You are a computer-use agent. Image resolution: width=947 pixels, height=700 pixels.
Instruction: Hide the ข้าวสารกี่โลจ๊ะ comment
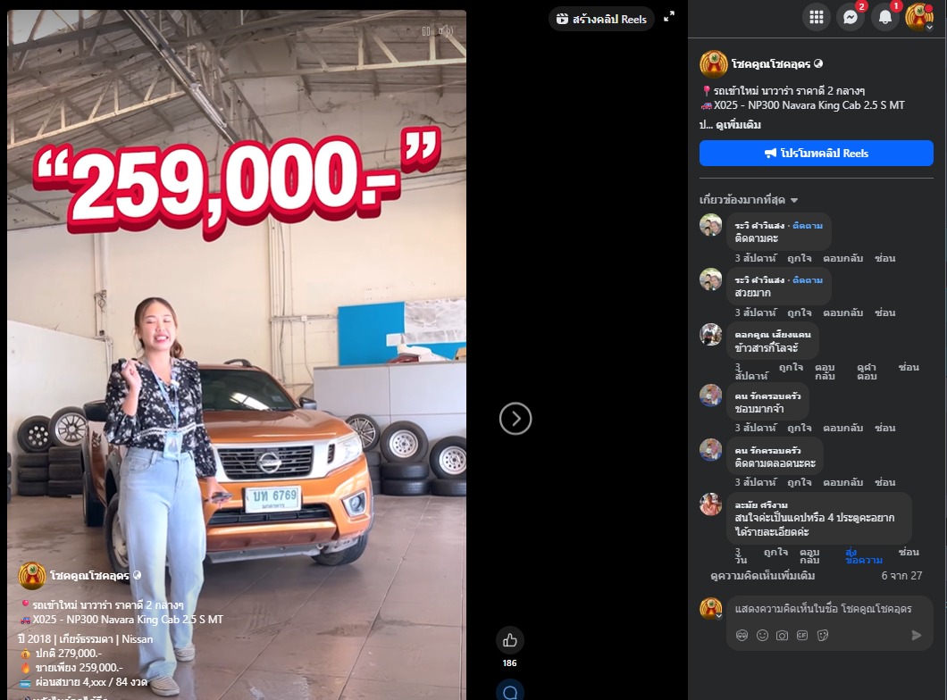point(909,367)
